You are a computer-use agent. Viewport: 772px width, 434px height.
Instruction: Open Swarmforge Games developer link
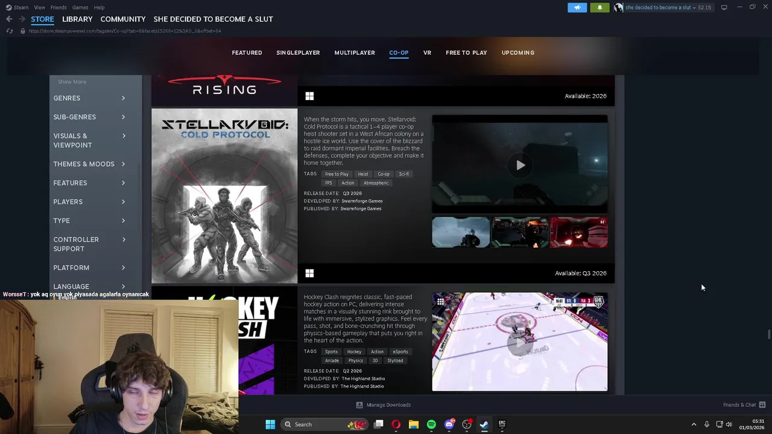(x=362, y=201)
